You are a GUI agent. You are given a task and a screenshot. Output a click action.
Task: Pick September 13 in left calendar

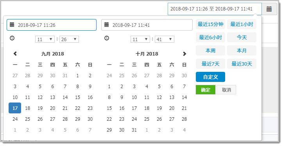coord(52,97)
